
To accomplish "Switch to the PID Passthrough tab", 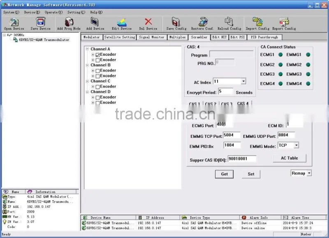I will pyautogui.click(x=264, y=37).
